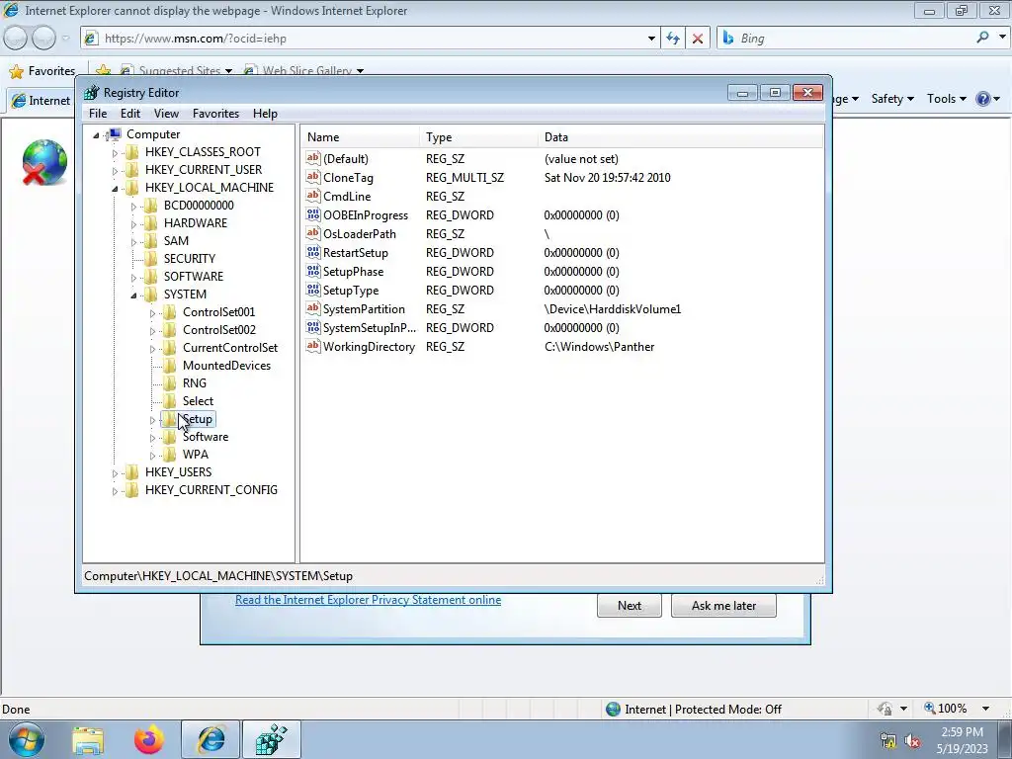Click the C:\Windows\Panther data value
The image size is (1012, 759).
599,347
